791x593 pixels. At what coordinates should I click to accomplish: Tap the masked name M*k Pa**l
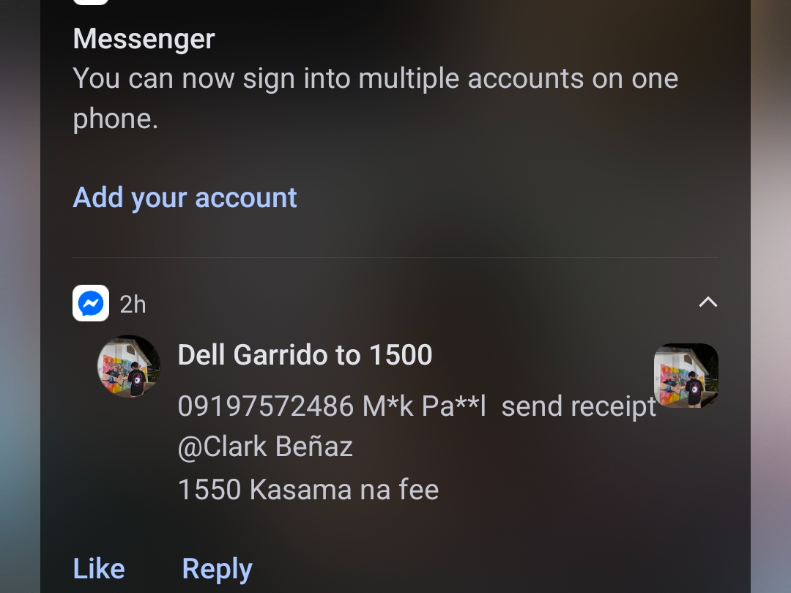424,406
